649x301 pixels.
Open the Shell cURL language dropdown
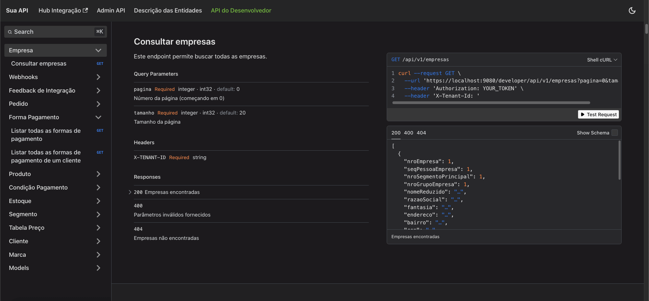pyautogui.click(x=602, y=60)
